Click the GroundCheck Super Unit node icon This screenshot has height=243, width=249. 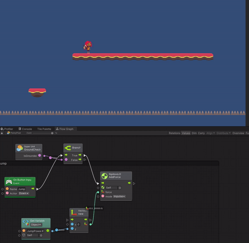pos(20,148)
